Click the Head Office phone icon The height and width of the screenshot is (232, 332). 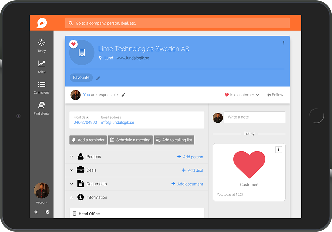tap(74, 214)
